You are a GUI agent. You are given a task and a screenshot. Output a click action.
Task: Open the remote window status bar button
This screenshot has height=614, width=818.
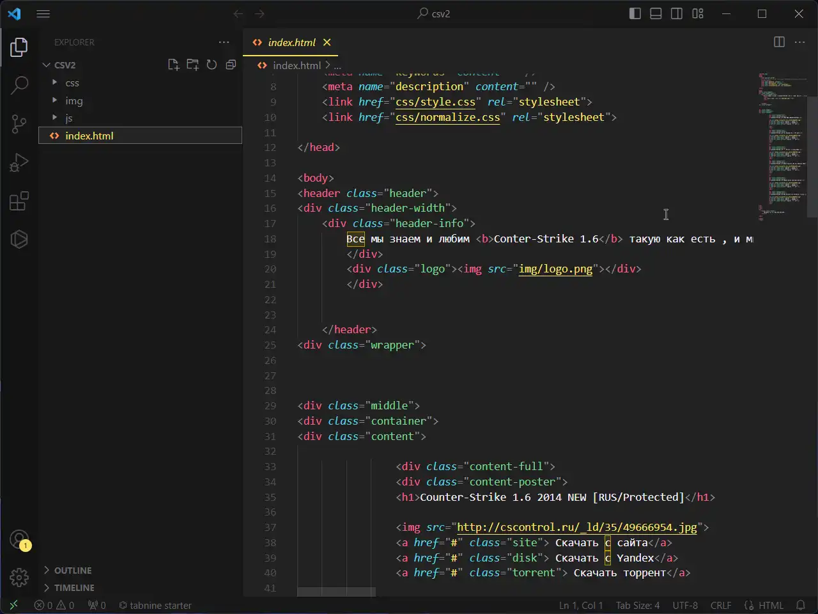coord(13,605)
